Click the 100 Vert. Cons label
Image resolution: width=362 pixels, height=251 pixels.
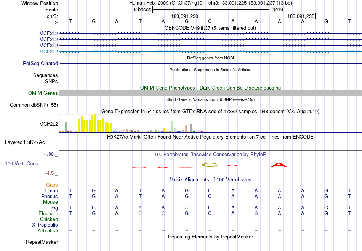21,163
